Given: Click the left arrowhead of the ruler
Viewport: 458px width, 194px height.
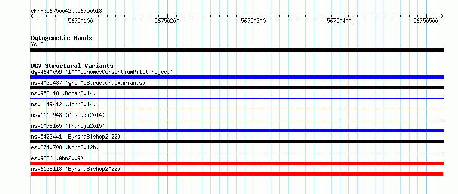Looking at the screenshot, I should tap(32, 16).
